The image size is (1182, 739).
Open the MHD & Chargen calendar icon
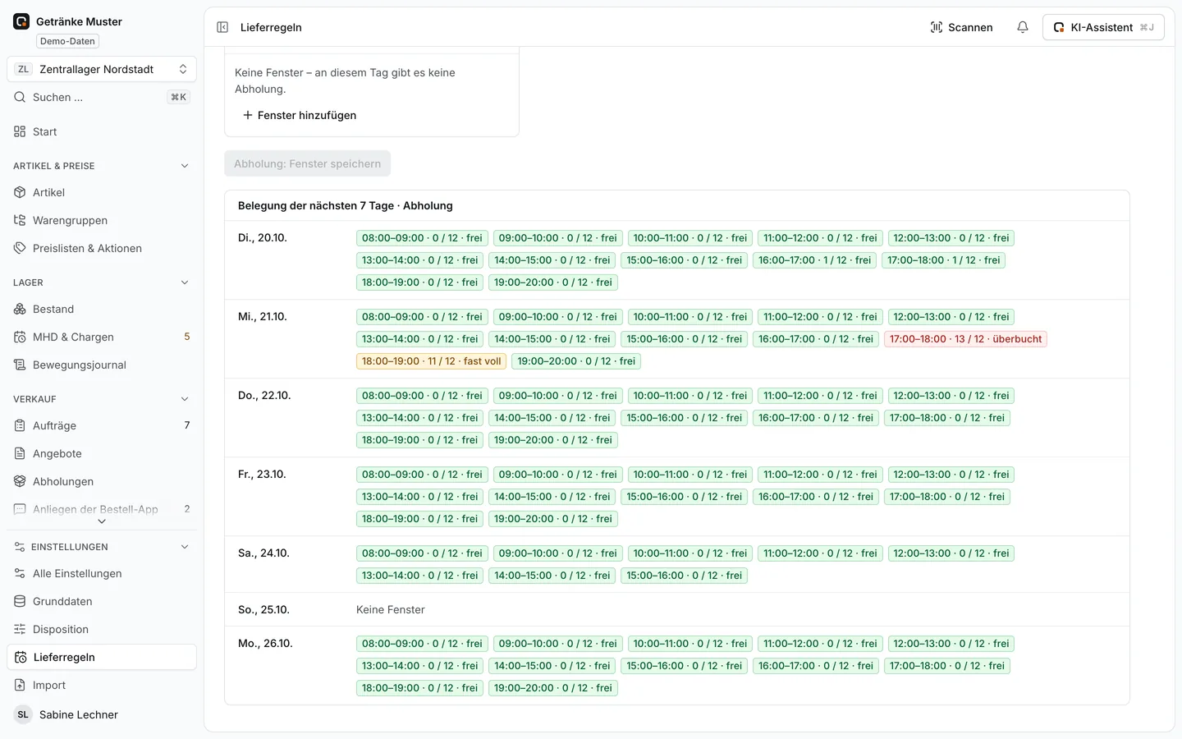click(x=20, y=337)
